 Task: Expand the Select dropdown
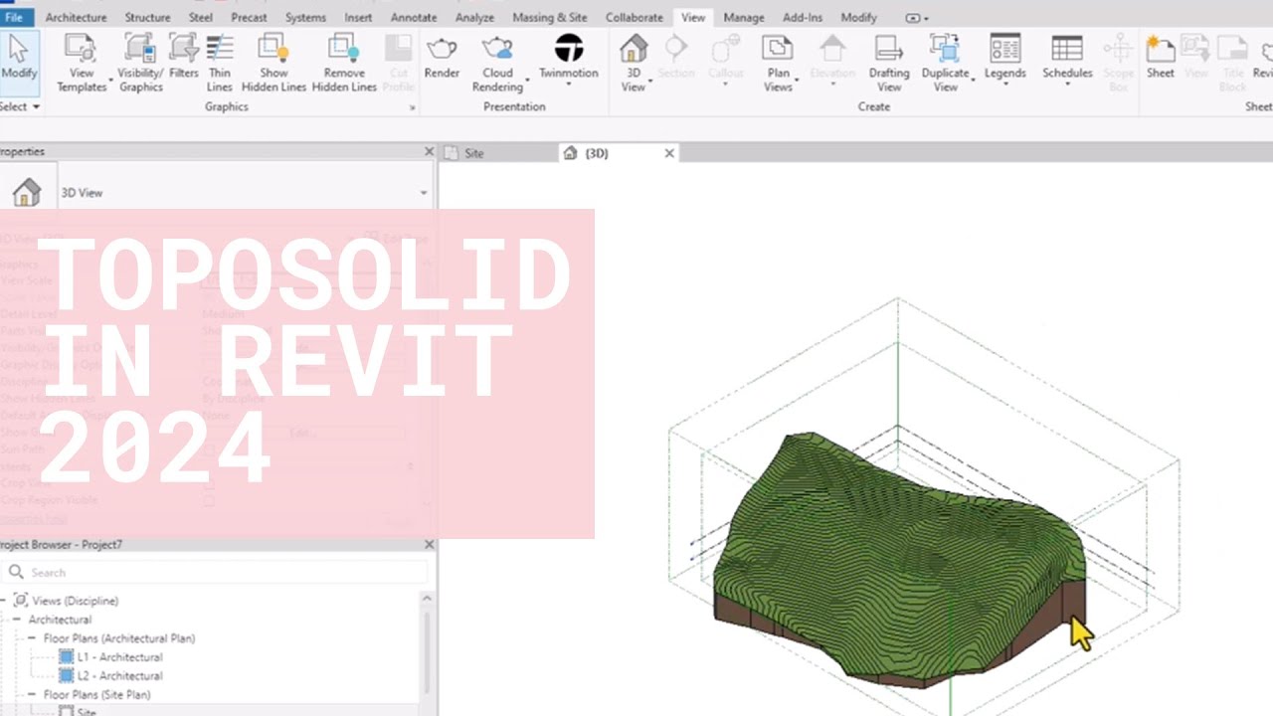(x=20, y=106)
